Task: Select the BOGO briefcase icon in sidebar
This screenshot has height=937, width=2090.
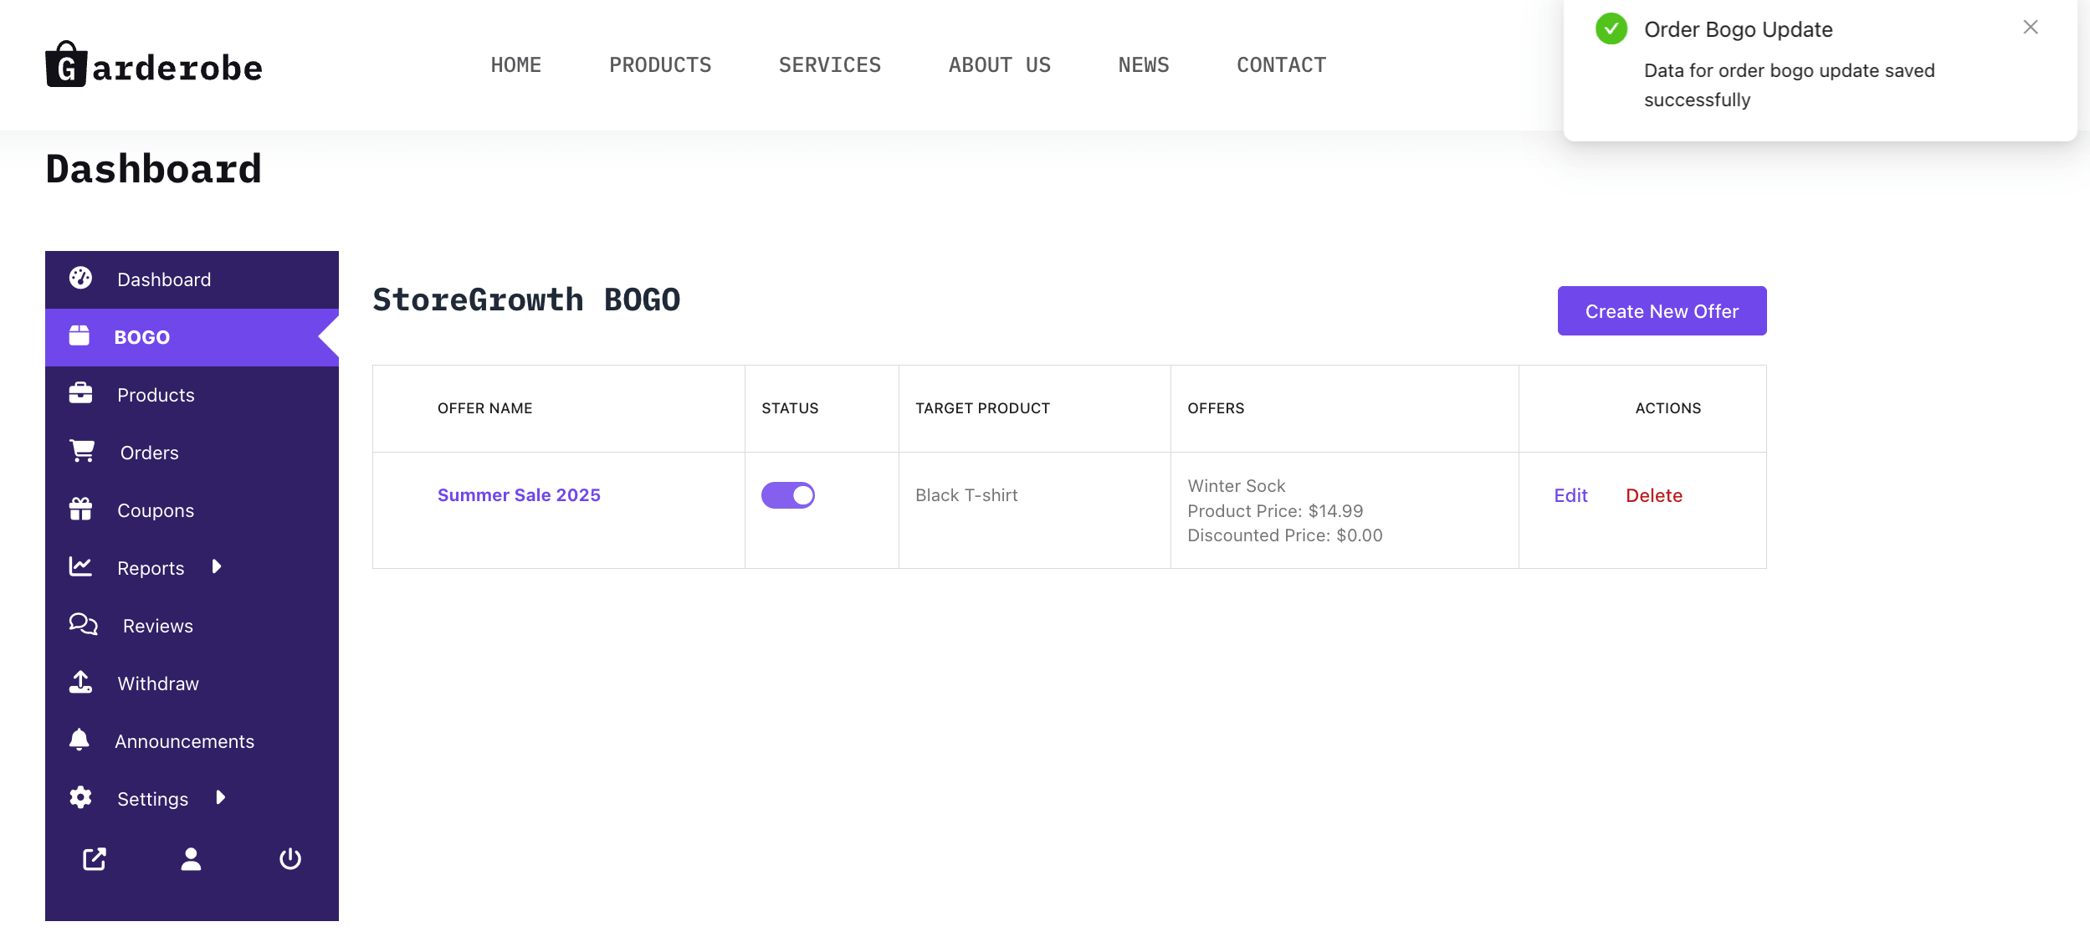Action: (80, 336)
